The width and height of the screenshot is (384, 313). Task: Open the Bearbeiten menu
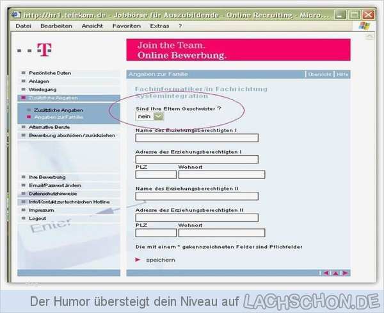click(56, 26)
